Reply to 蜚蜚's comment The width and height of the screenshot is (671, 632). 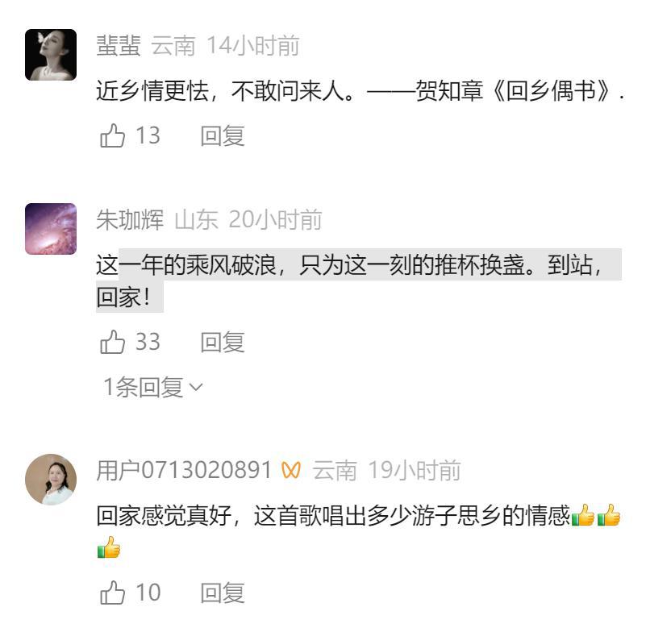click(x=223, y=136)
